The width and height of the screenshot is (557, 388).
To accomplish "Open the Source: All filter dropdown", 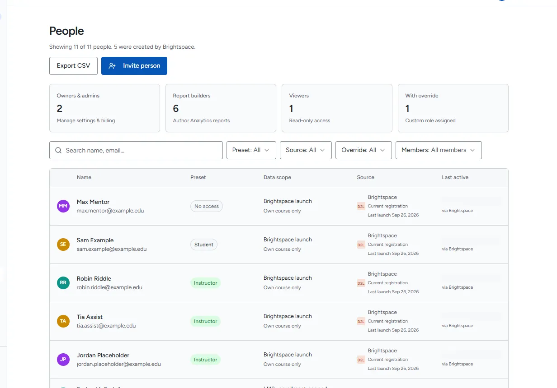I will click(x=306, y=150).
